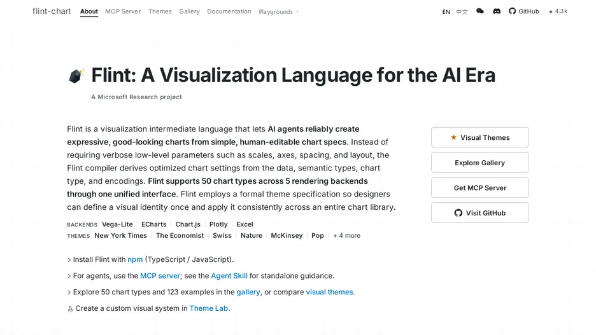
Task: Expand the Playgrounds dropdown menu
Action: click(x=278, y=12)
